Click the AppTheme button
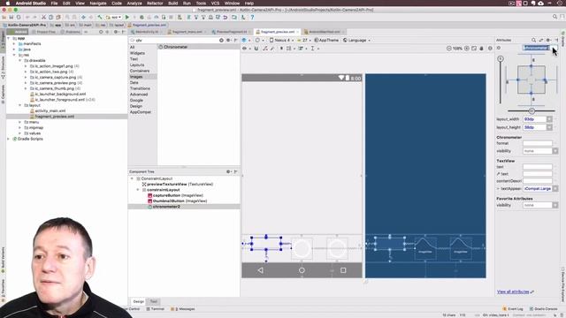 tap(326, 40)
